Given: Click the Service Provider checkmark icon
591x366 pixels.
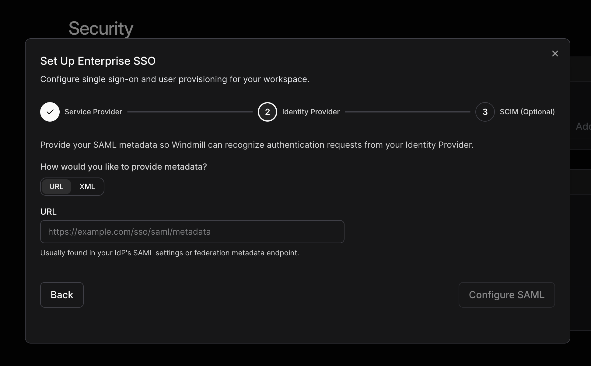Looking at the screenshot, I should (x=50, y=112).
